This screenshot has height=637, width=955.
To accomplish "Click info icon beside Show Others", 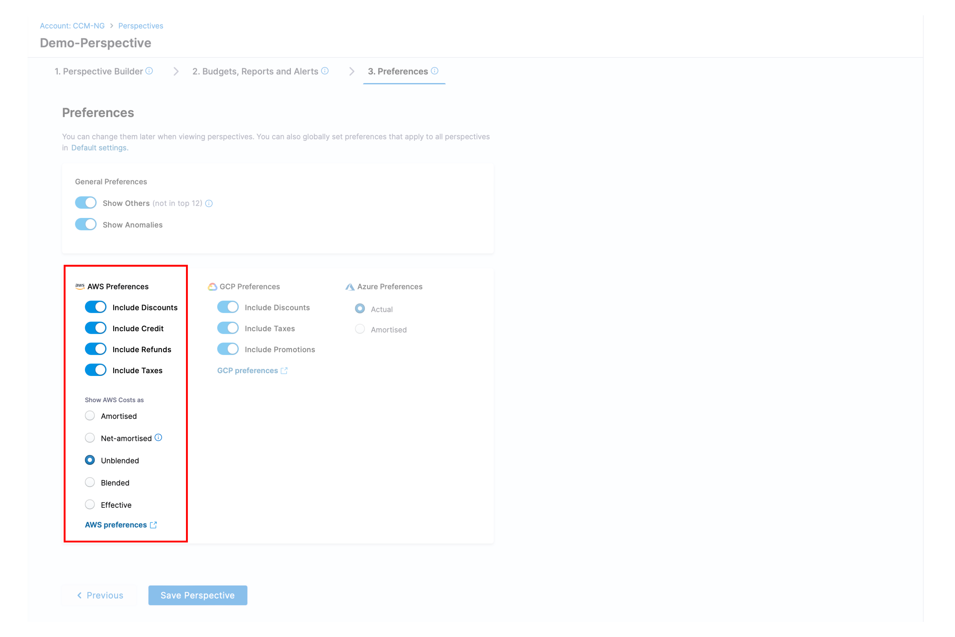I will point(209,204).
